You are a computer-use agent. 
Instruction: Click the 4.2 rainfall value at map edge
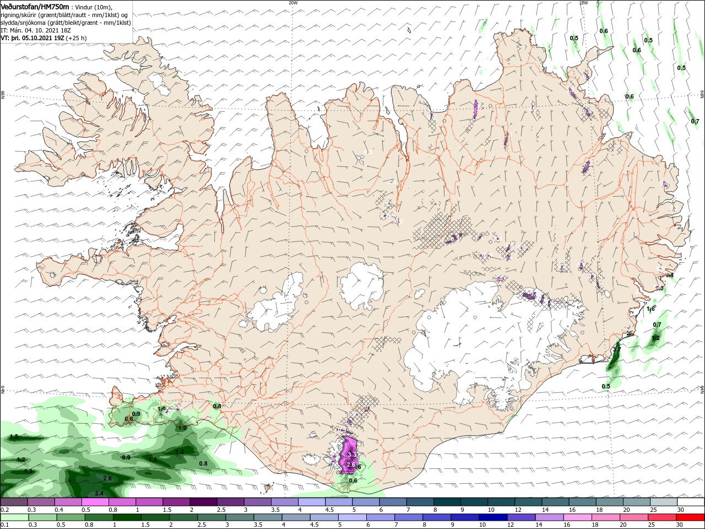click(21, 460)
